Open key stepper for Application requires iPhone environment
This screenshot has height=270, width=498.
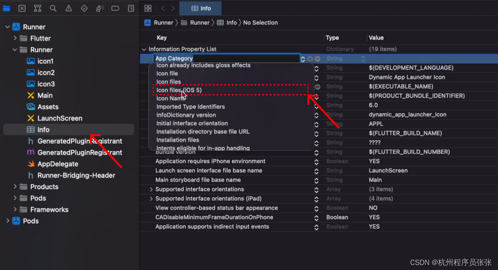[316, 162]
